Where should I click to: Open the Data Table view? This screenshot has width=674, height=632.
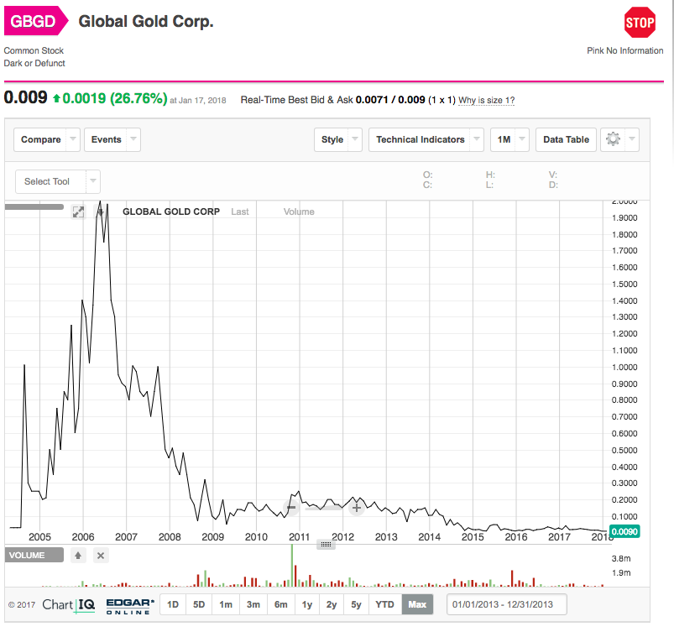565,139
